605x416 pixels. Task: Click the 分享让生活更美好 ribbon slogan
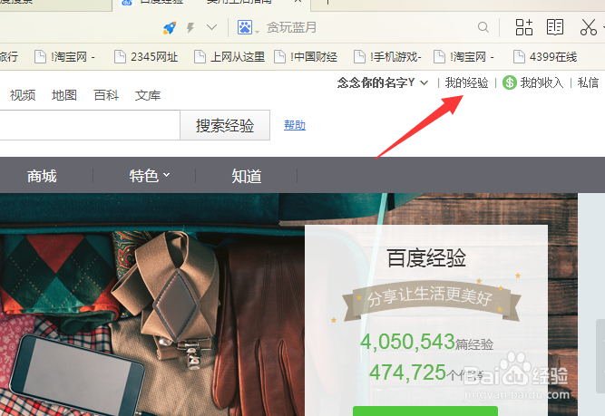click(x=429, y=297)
